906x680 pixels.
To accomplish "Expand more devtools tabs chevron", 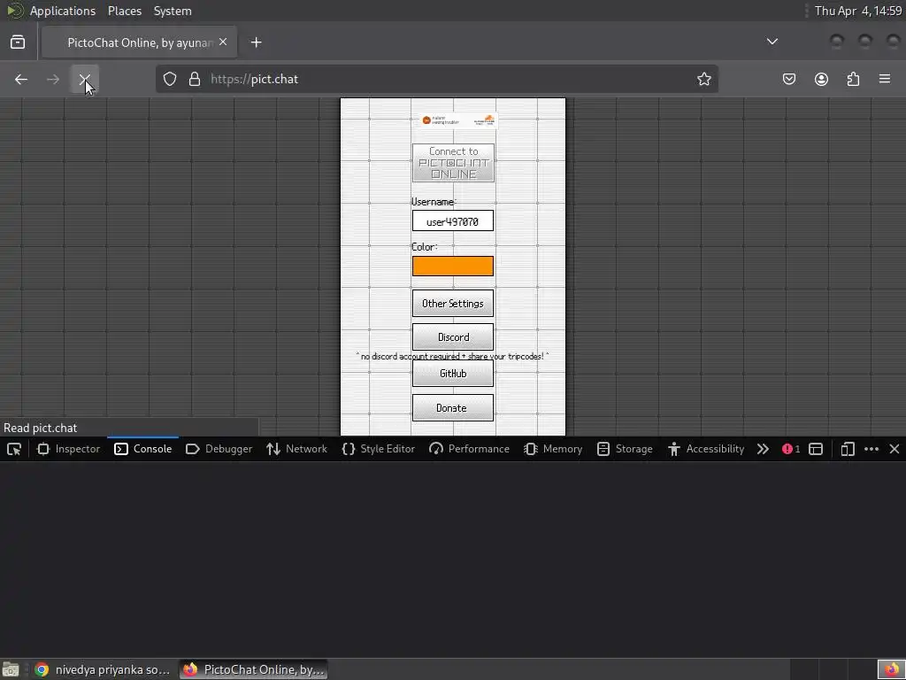I will pyautogui.click(x=763, y=449).
